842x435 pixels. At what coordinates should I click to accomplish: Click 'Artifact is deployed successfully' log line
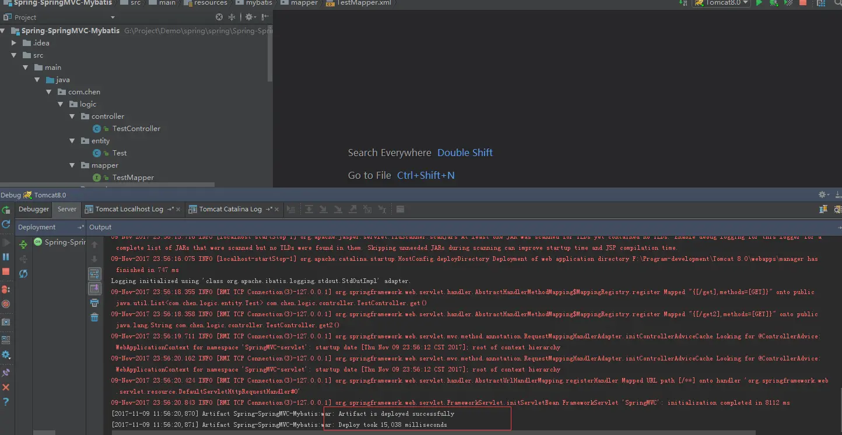pyautogui.click(x=397, y=414)
